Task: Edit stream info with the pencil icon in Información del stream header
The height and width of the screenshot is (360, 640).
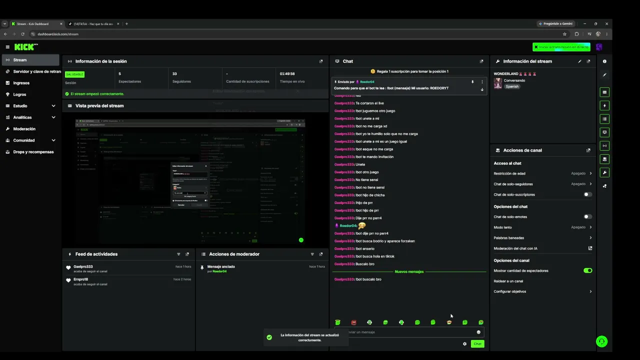Action: [579, 61]
